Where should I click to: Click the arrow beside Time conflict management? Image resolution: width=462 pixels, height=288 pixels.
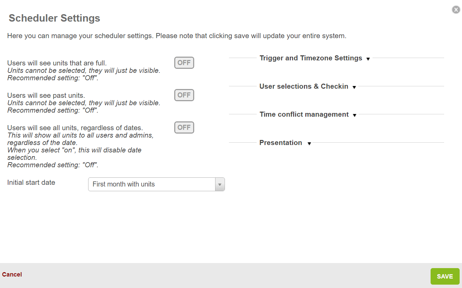[x=355, y=115]
